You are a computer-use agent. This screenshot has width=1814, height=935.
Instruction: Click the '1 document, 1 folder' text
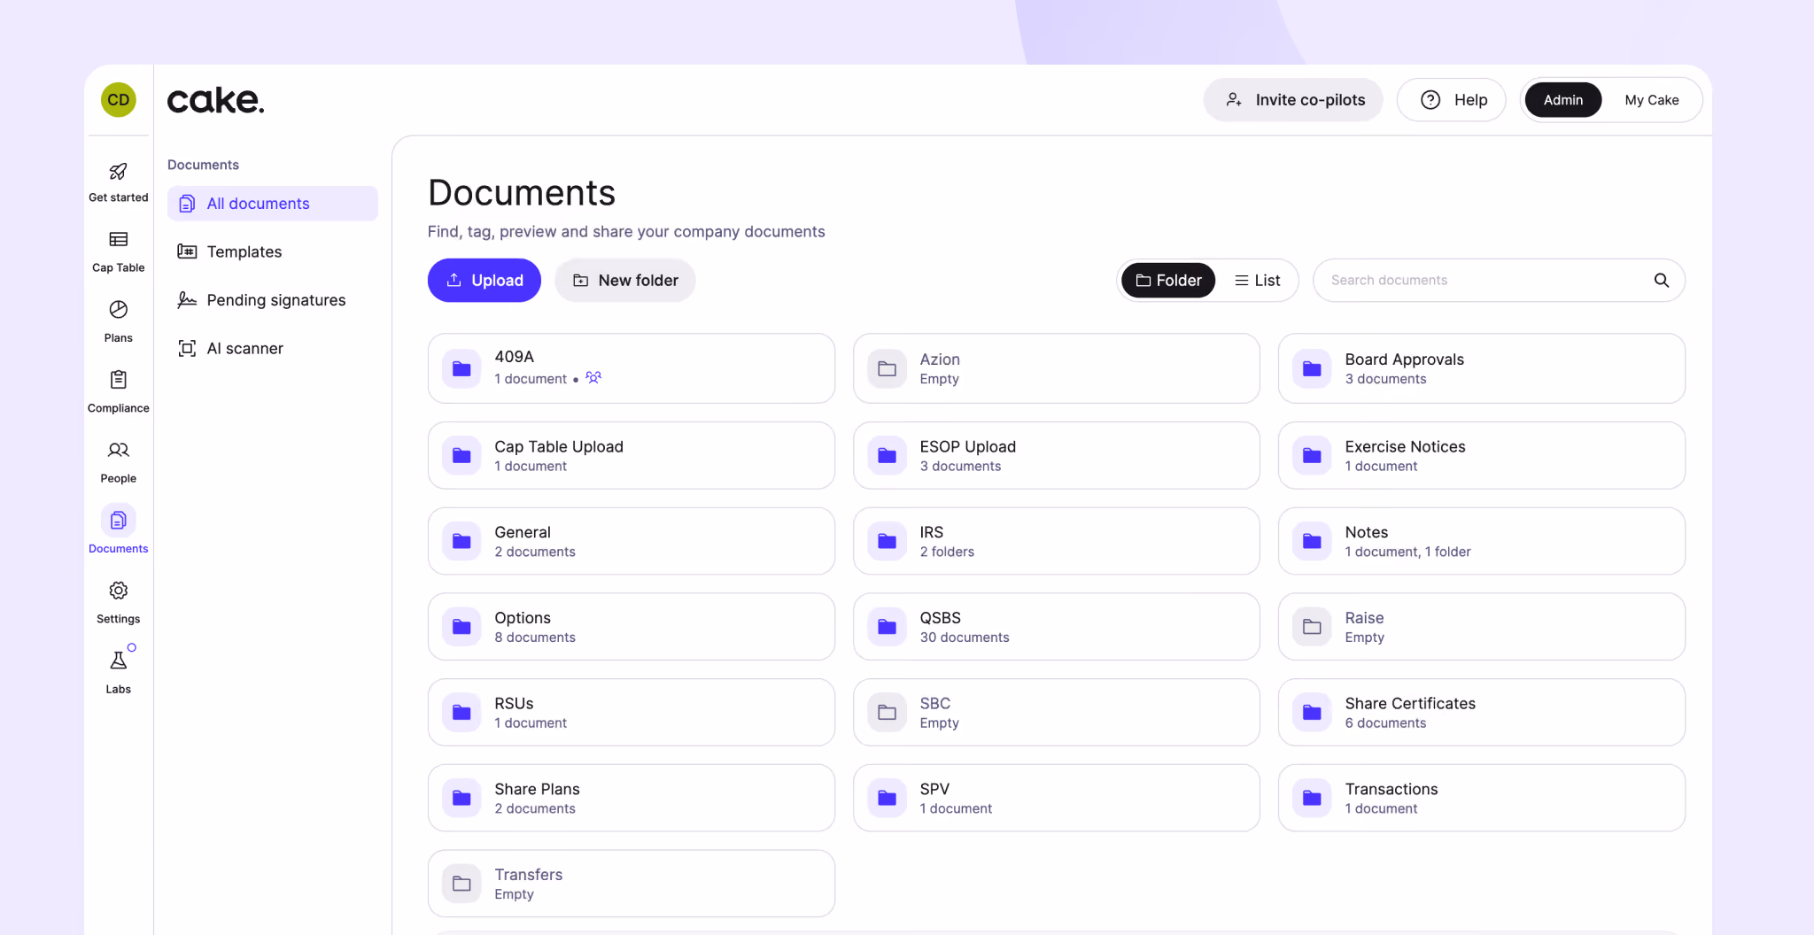(x=1408, y=552)
